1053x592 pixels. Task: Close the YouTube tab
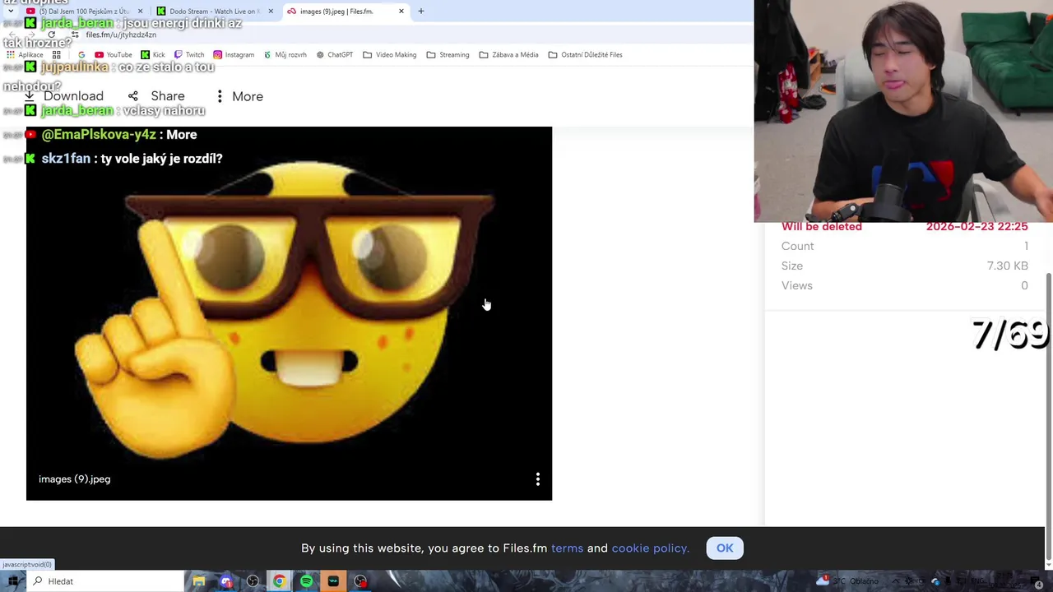tap(140, 12)
